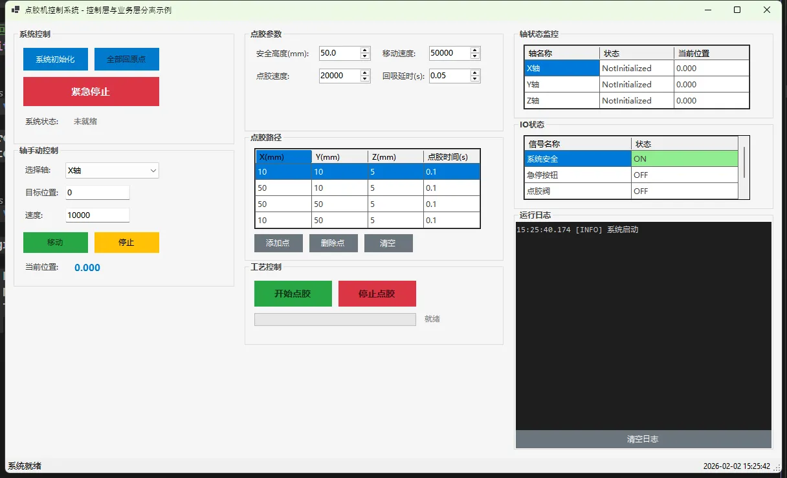This screenshot has width=787, height=478.
Task: Click the process progress bar
Action: 335,320
